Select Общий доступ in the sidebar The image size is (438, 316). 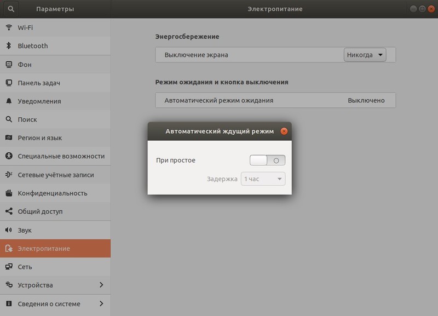tap(36, 211)
